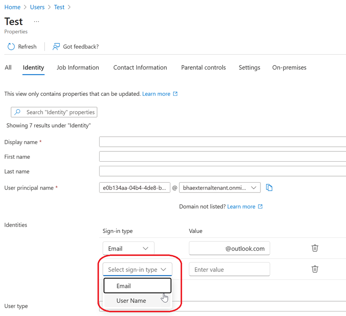The width and height of the screenshot is (346, 316).
Task: Click the Display name input field
Action: coord(222,142)
